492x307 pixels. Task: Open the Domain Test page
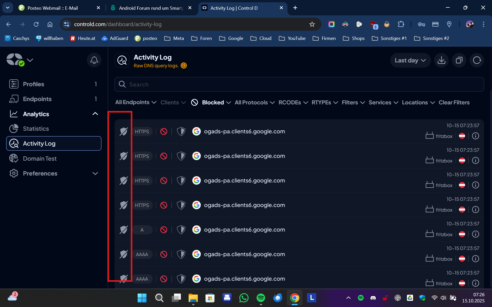pyautogui.click(x=40, y=159)
